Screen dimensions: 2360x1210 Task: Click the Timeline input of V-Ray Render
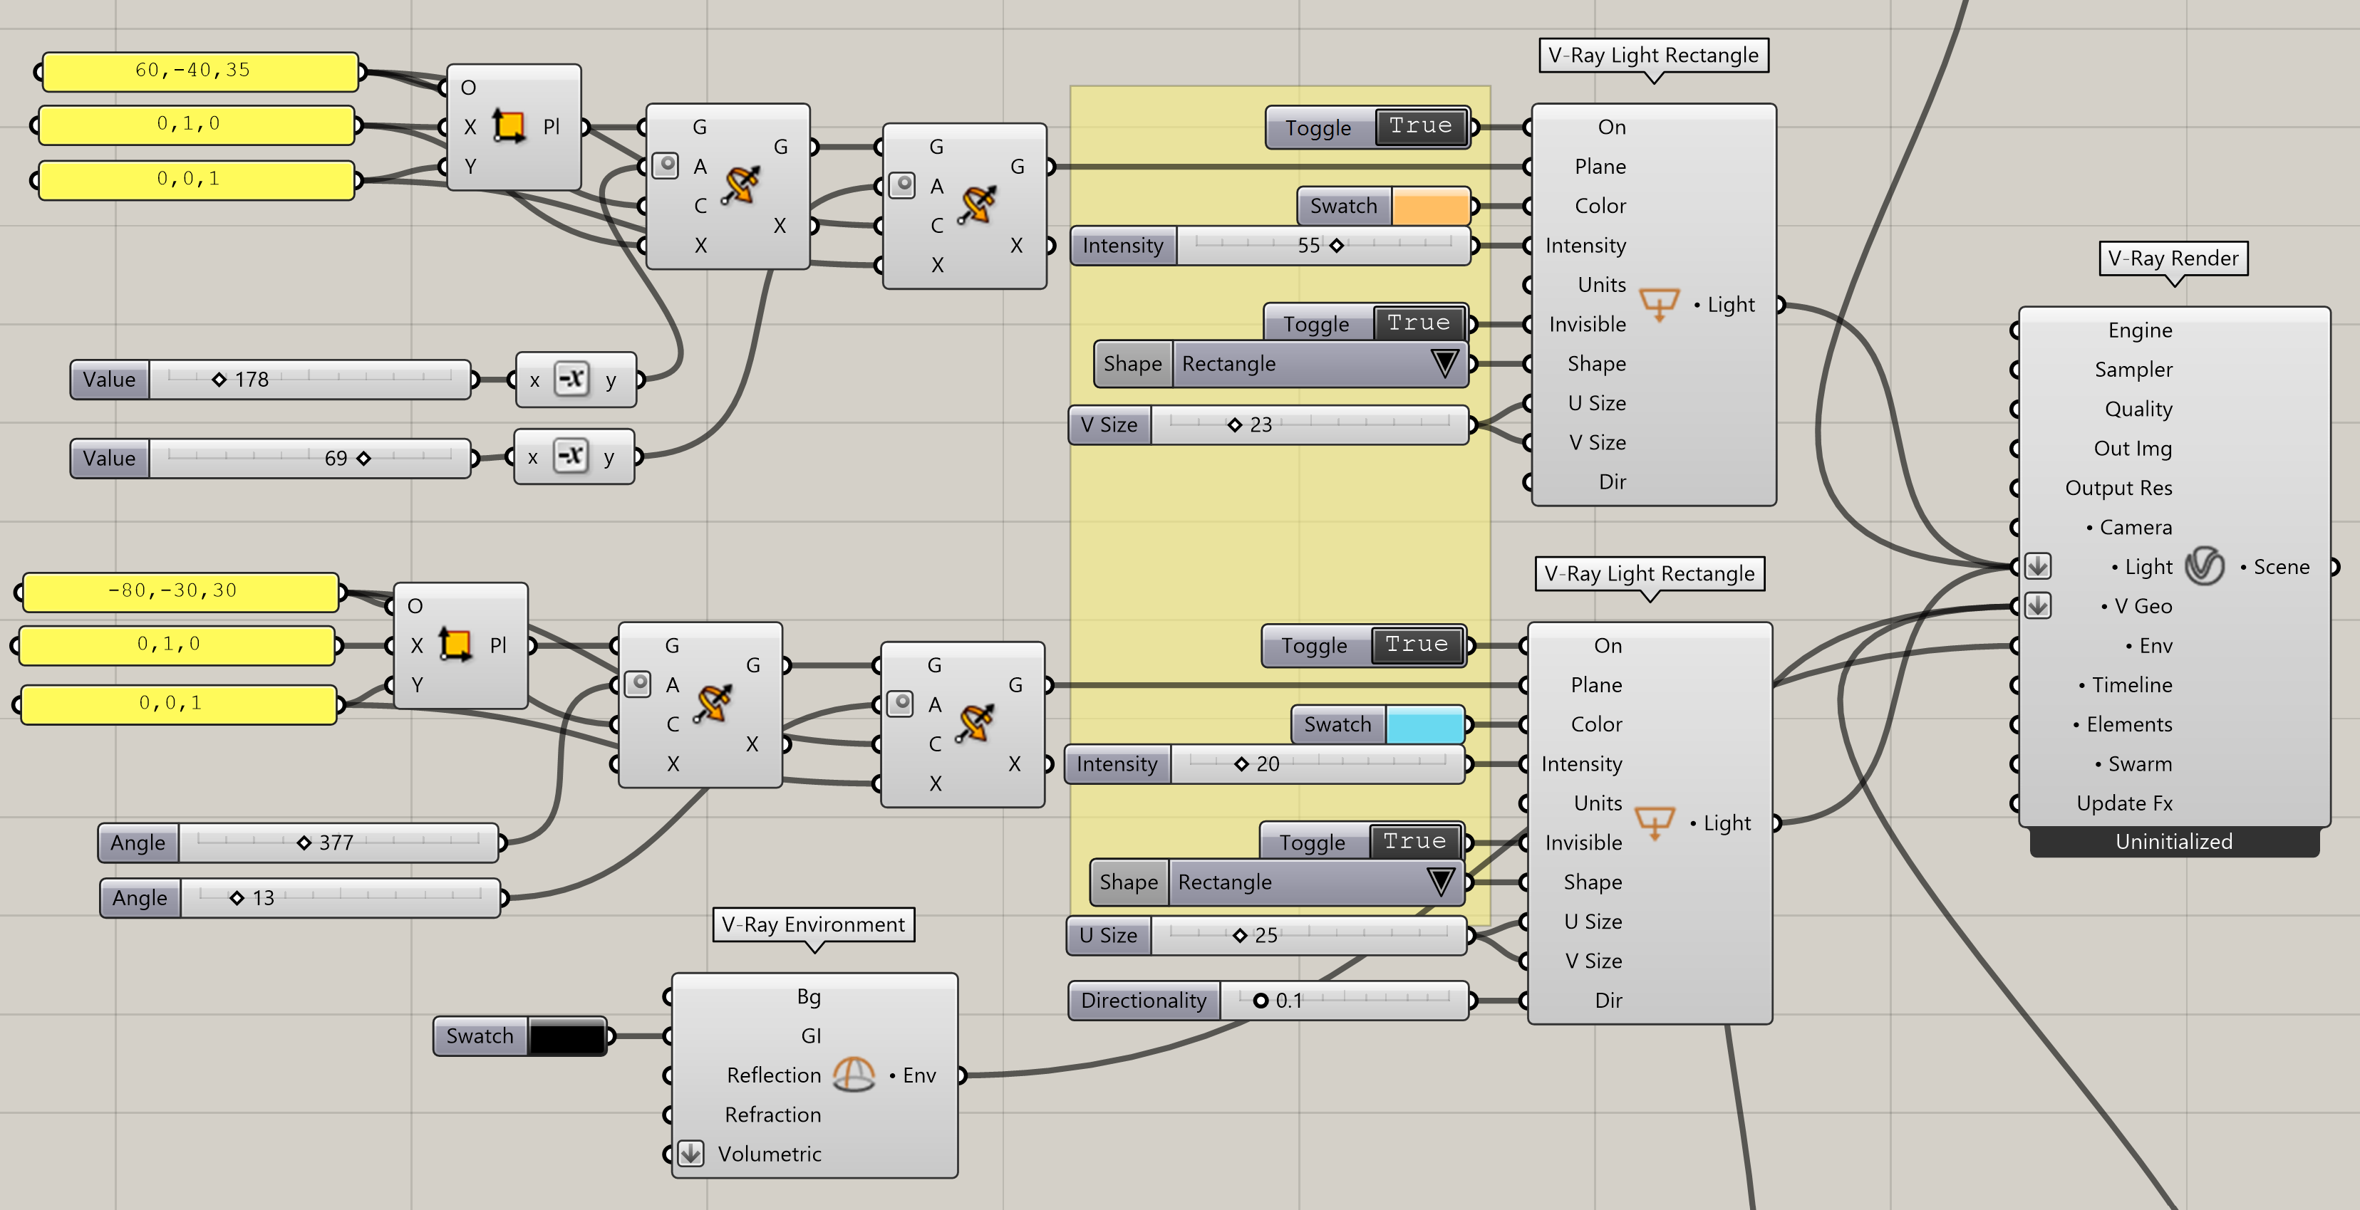pyautogui.click(x=2125, y=684)
